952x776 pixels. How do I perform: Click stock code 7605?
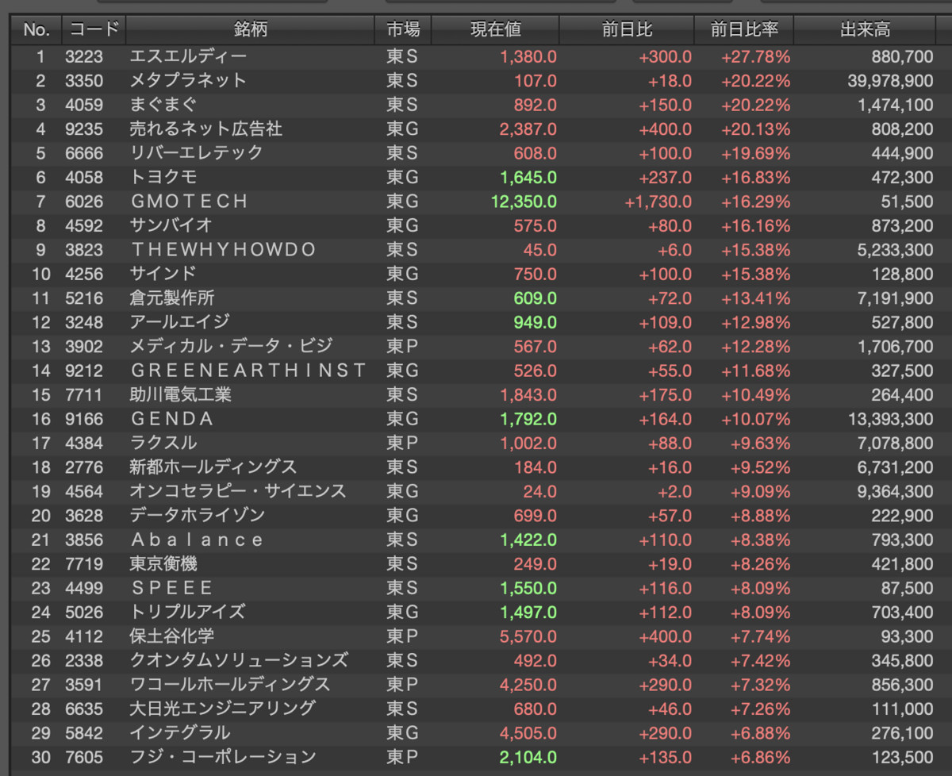[x=83, y=757]
